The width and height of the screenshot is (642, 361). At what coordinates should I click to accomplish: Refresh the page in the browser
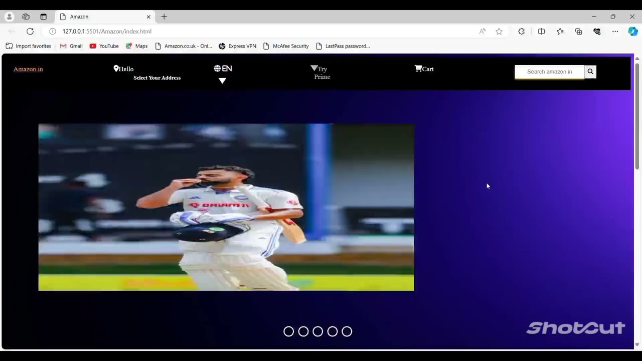[x=30, y=31]
